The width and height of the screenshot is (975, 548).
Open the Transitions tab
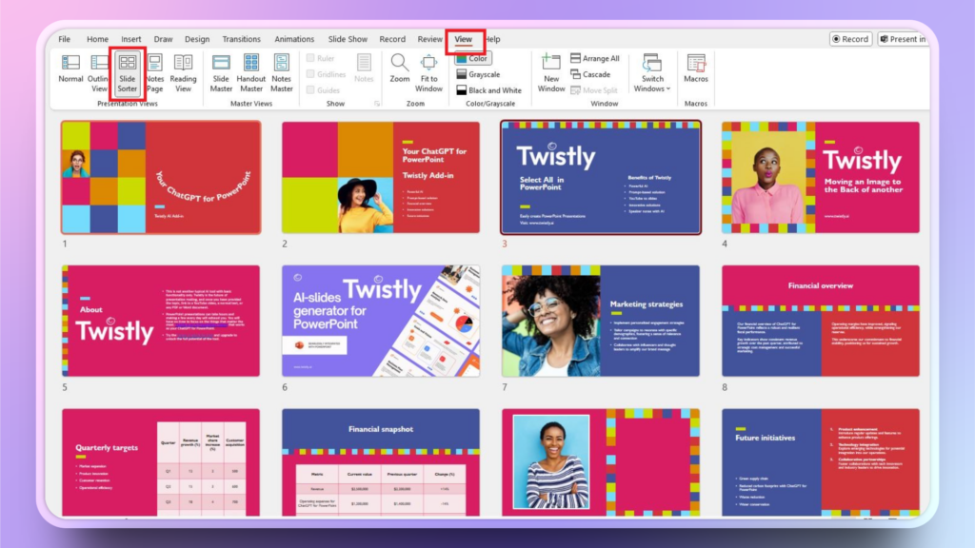[x=241, y=39]
